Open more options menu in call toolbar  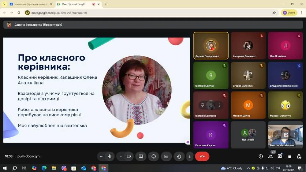[x=190, y=156]
